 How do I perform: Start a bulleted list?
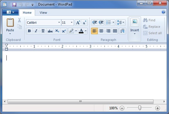click(109, 23)
